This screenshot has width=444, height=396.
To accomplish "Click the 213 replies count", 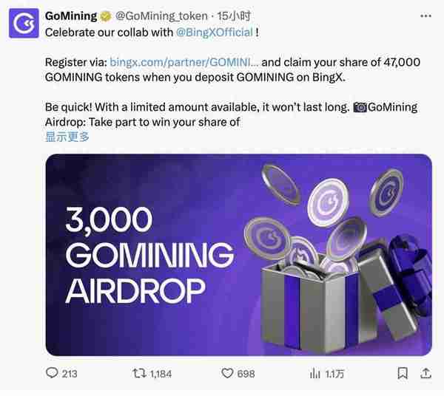I will click(x=70, y=374).
